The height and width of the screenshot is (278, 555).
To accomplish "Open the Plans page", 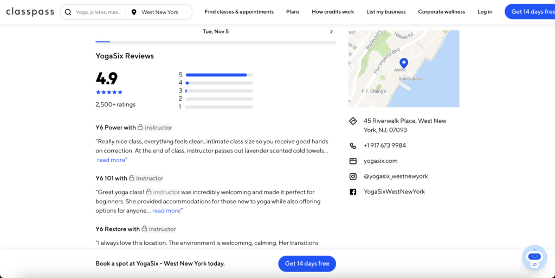I will pyautogui.click(x=293, y=12).
